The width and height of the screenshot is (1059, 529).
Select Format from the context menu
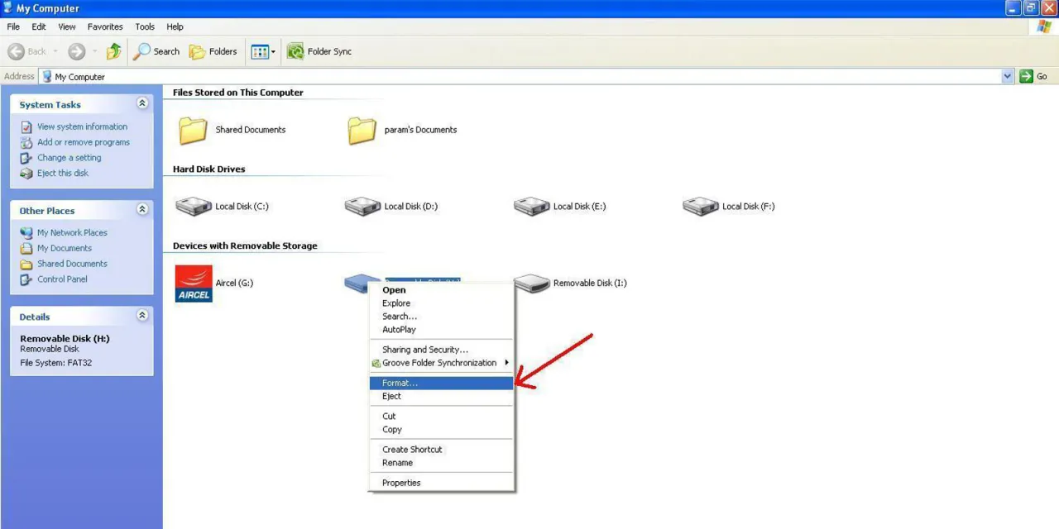tap(400, 383)
